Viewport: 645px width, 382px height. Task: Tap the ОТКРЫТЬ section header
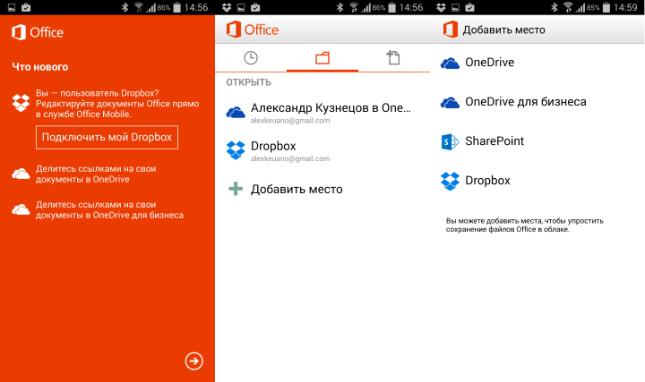pos(248,82)
